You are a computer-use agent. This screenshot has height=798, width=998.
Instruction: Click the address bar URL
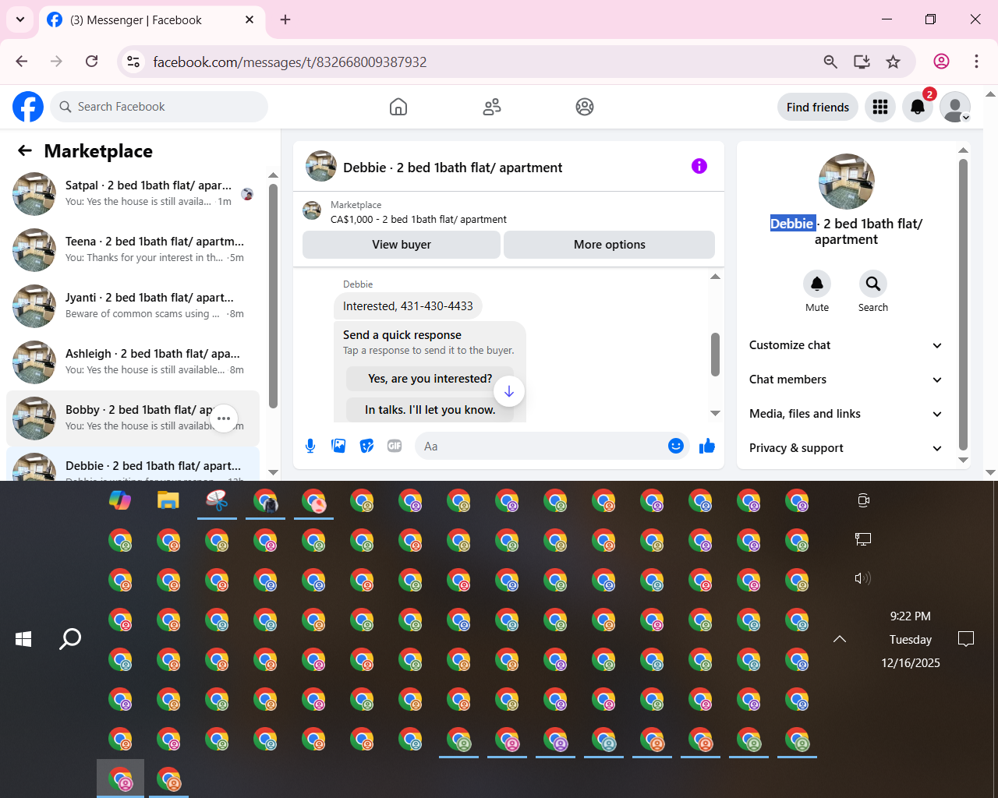[x=290, y=62]
